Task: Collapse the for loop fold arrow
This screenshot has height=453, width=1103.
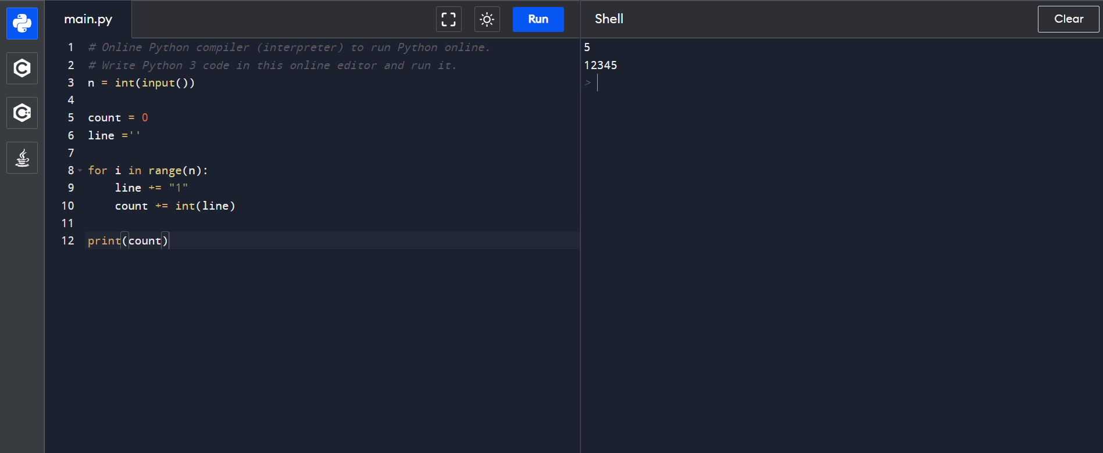Action: pos(80,171)
